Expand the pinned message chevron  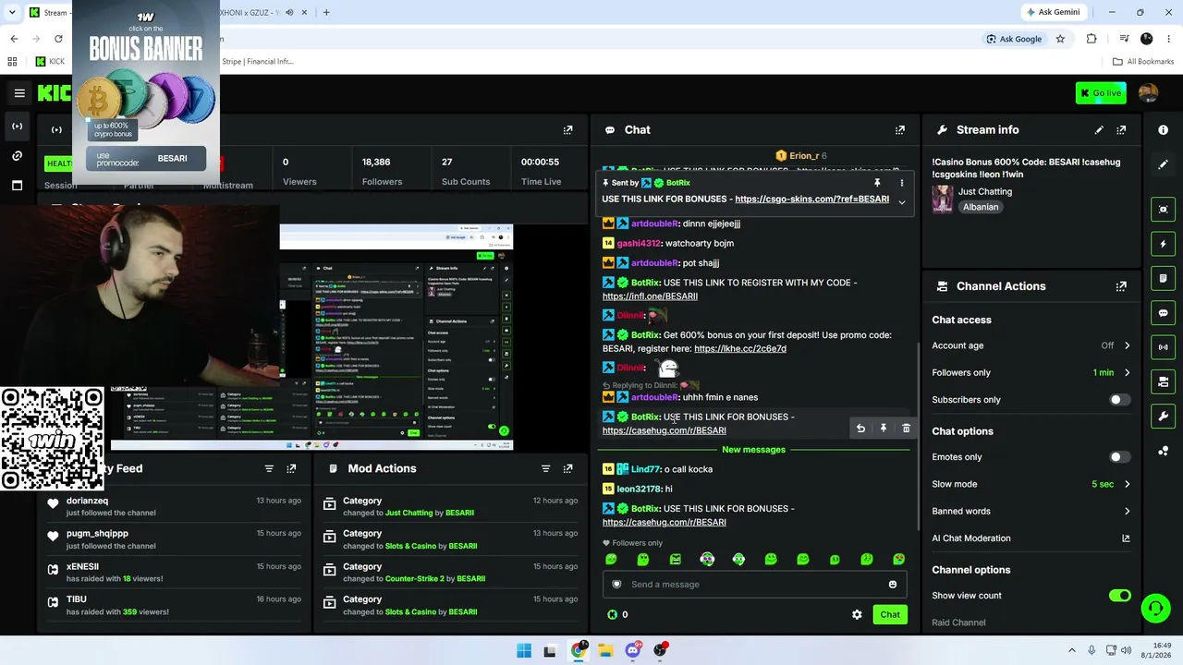(902, 202)
